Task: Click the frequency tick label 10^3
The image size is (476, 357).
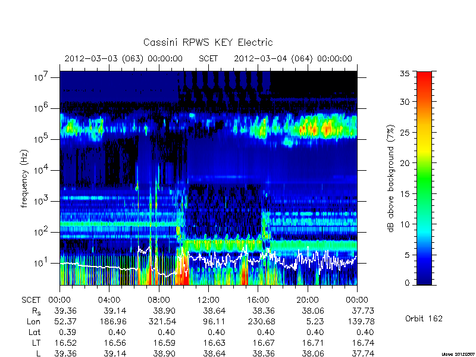Action: 41,201
